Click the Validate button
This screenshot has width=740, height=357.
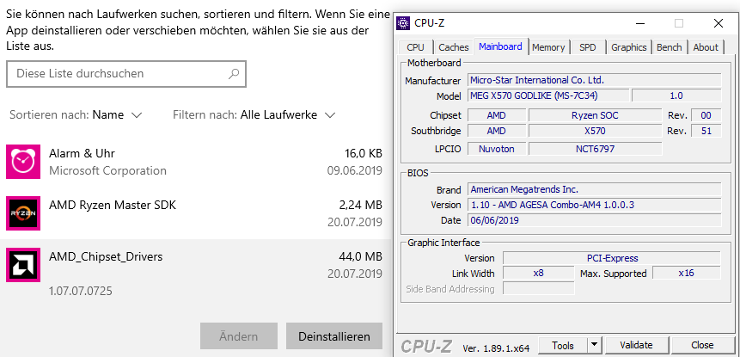[x=636, y=346]
